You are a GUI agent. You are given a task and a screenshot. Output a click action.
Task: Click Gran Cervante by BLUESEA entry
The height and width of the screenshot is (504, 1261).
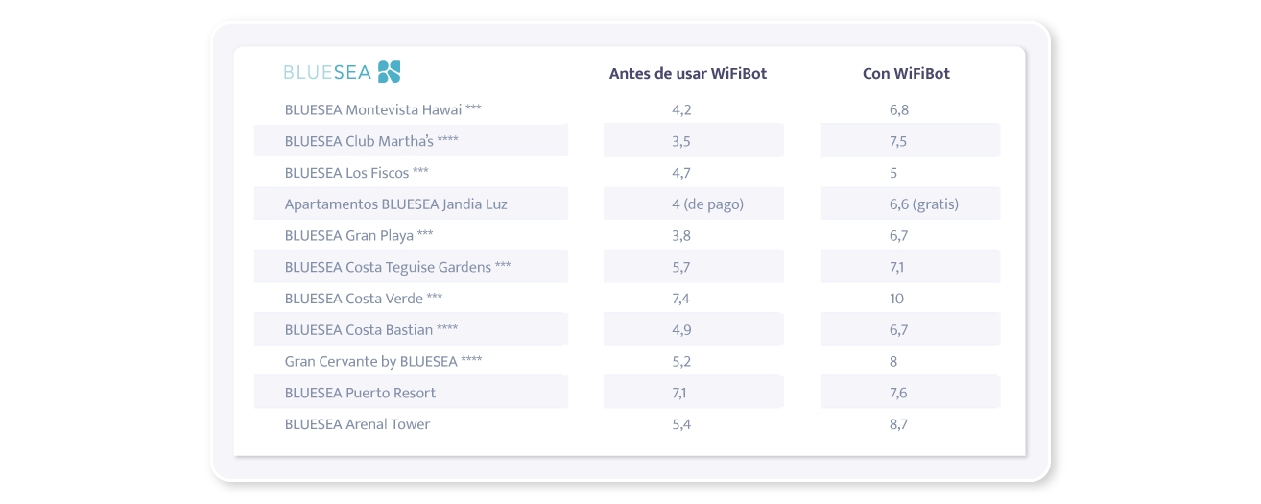click(384, 361)
